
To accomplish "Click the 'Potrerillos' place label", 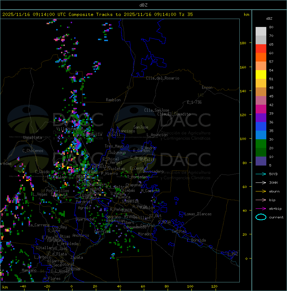I will tap(58, 191).
